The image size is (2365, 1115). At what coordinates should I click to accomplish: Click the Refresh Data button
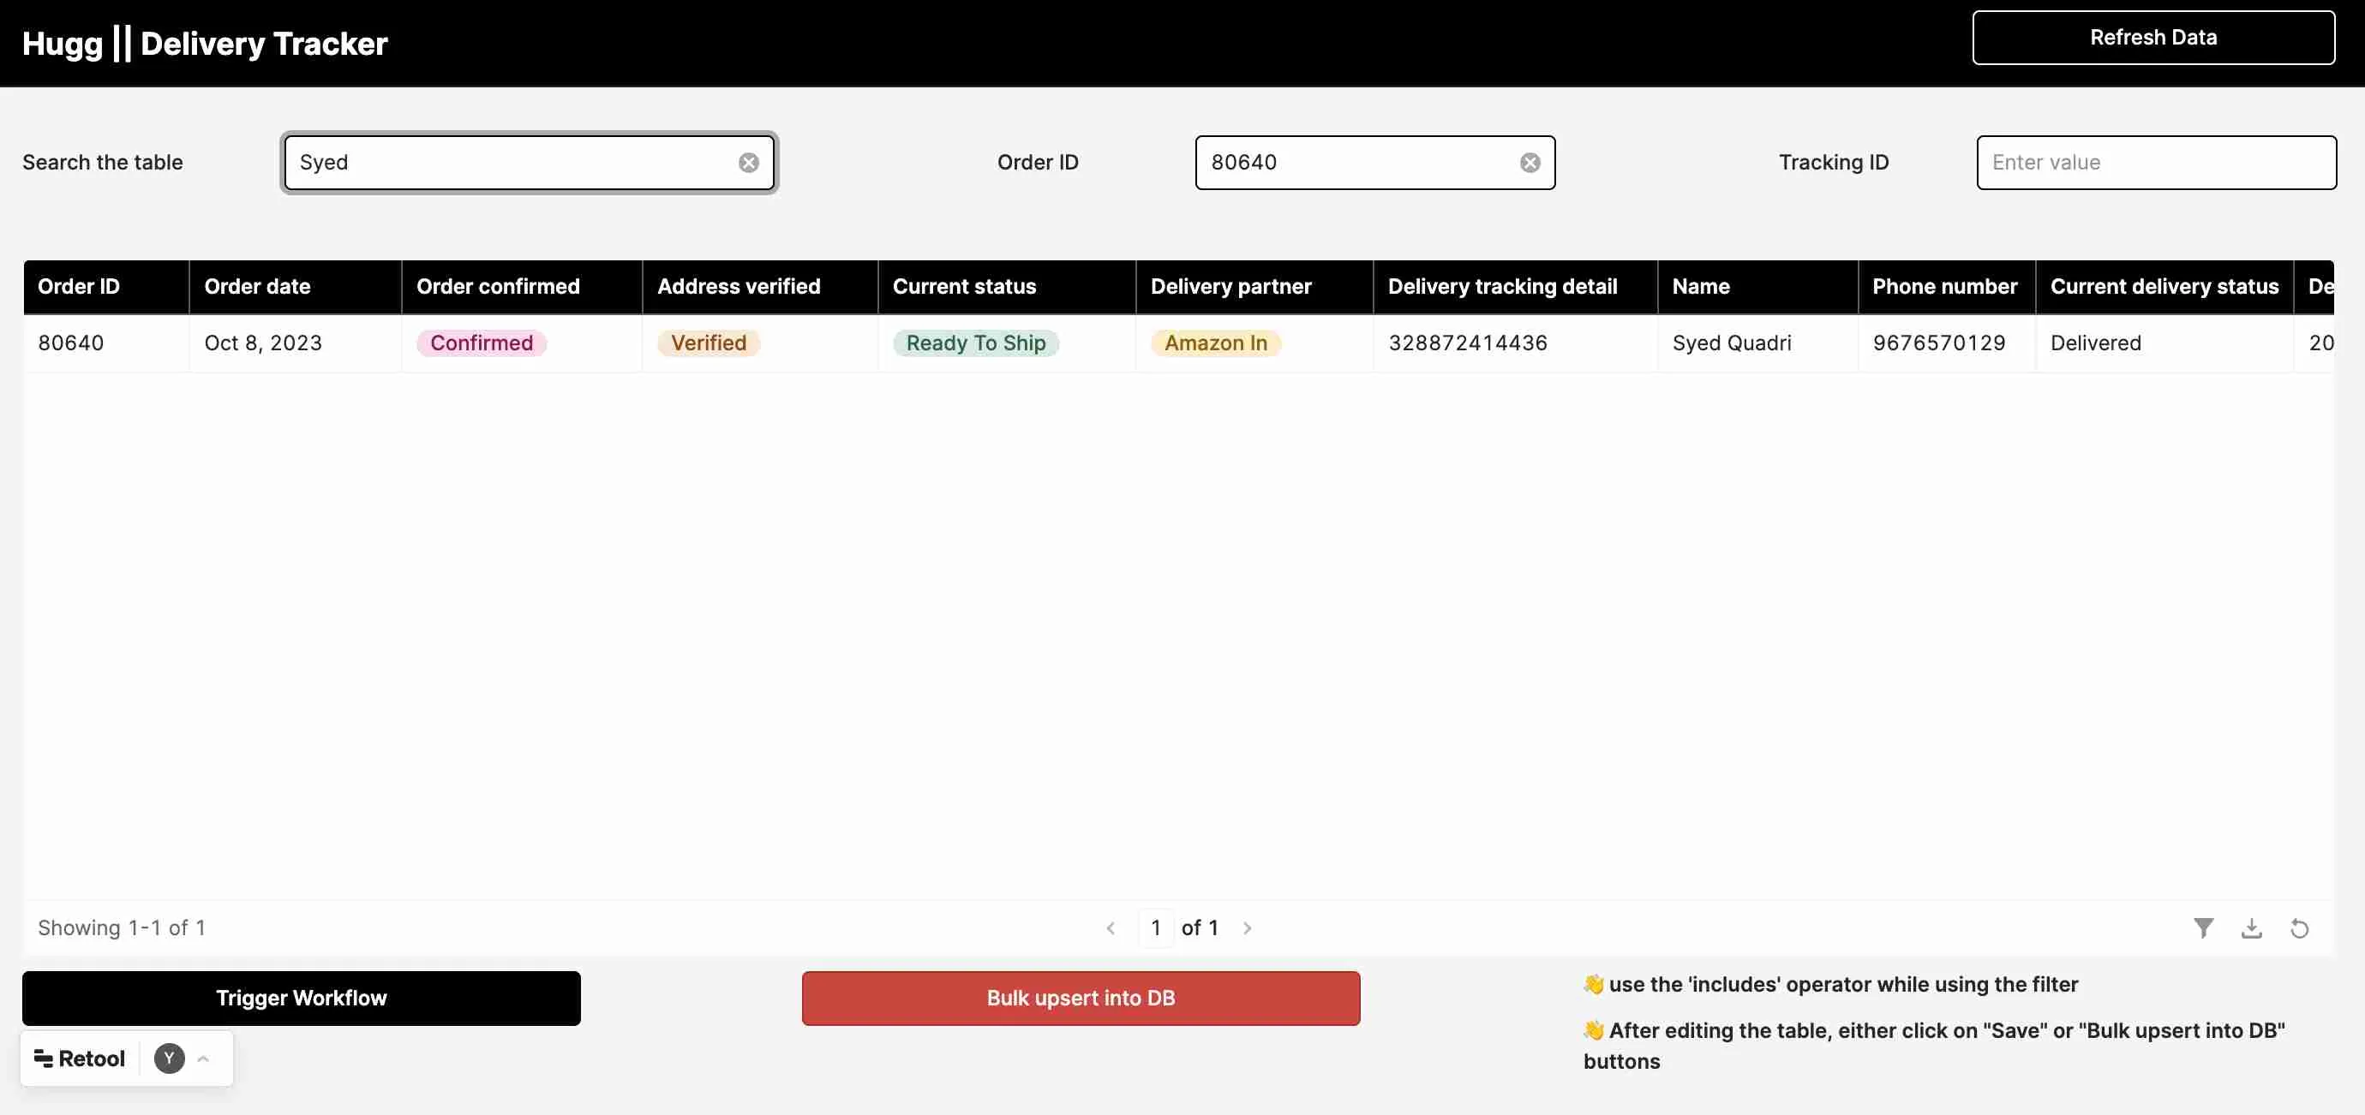tap(2152, 38)
